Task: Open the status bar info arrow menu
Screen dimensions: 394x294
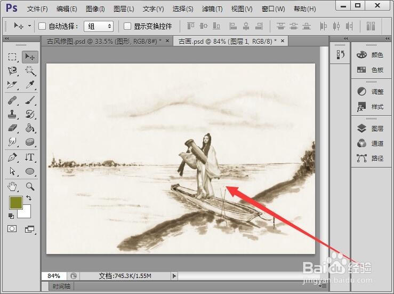Action: pos(174,276)
